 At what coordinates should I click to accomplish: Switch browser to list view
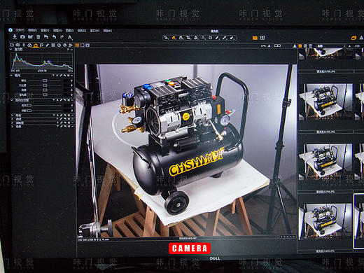(310, 46)
